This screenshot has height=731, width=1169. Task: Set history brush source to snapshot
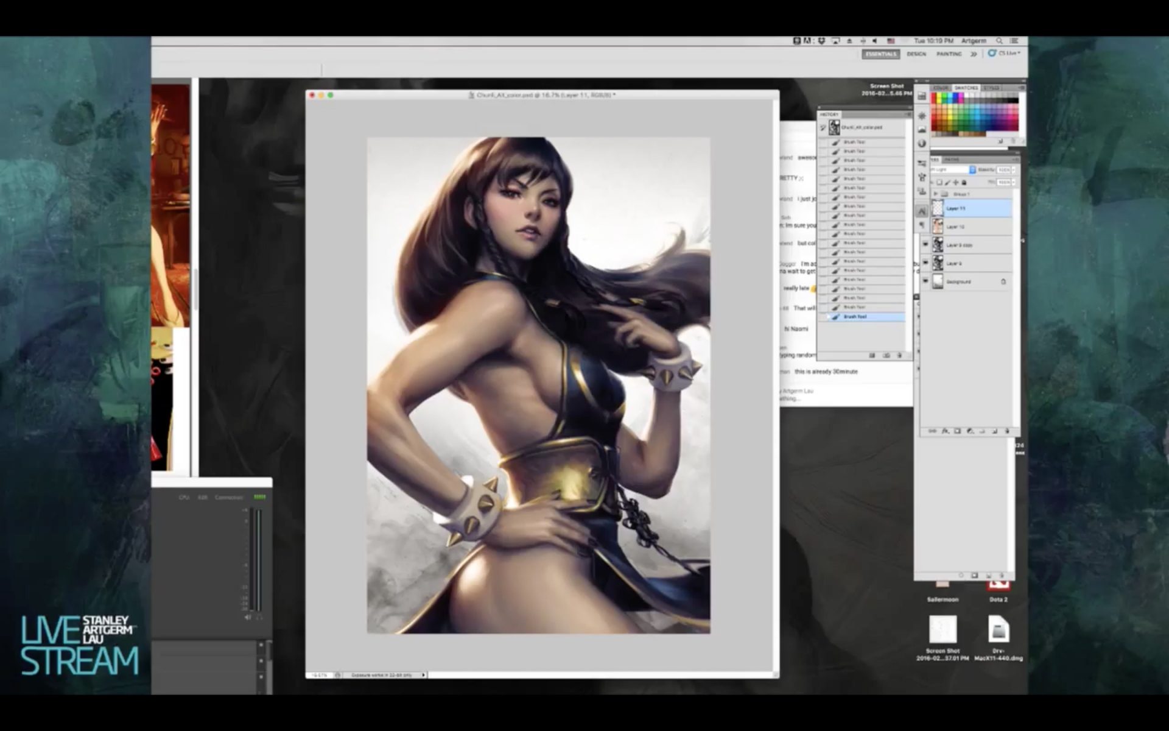tap(823, 127)
